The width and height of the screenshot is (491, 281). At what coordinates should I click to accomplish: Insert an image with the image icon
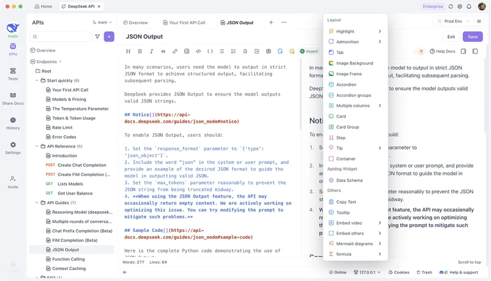[187, 52]
